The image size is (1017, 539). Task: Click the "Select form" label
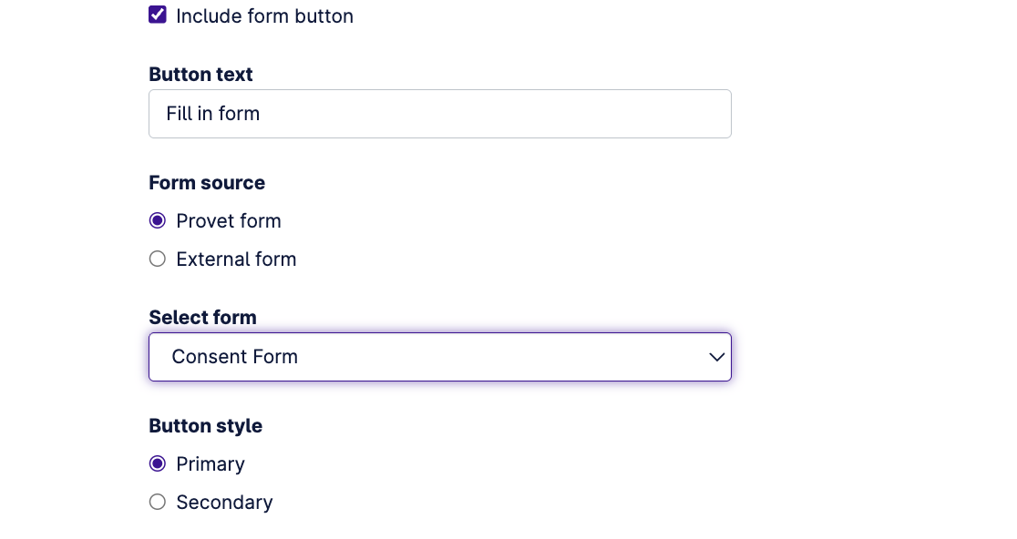[202, 318]
